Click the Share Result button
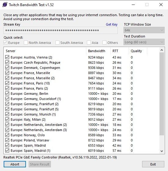168x171 pixels. point(40,164)
